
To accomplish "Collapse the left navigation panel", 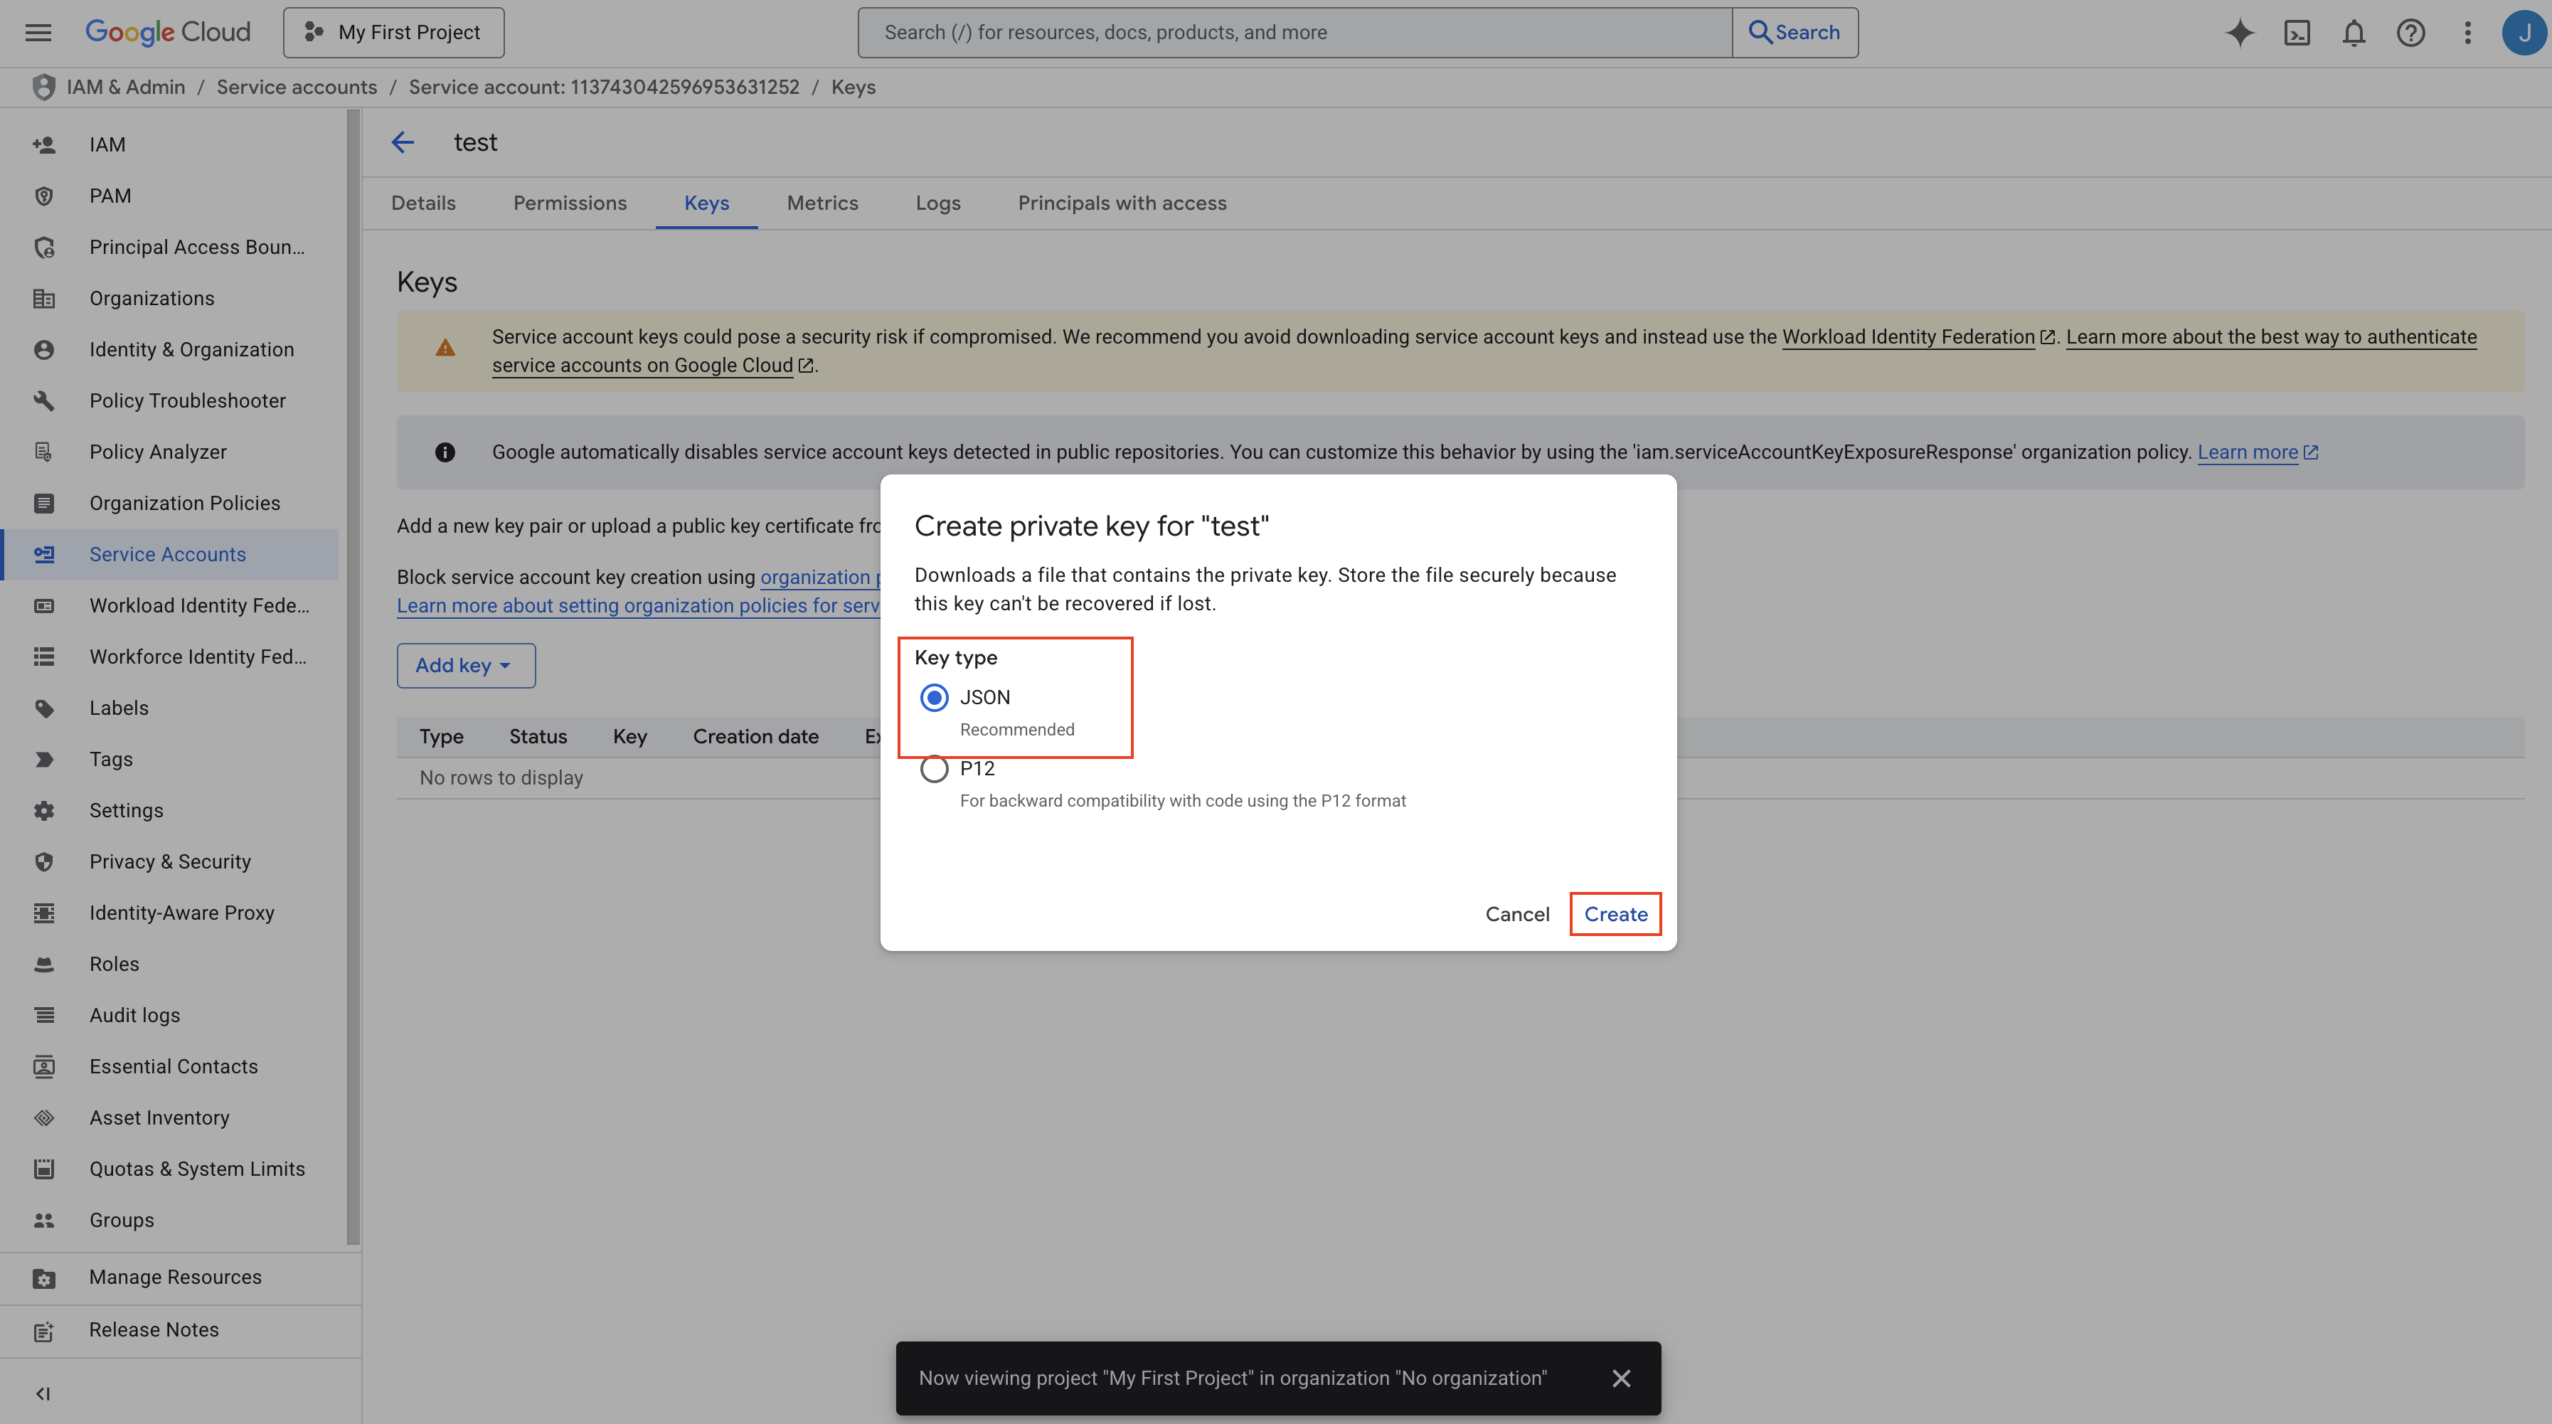I will (x=43, y=1394).
